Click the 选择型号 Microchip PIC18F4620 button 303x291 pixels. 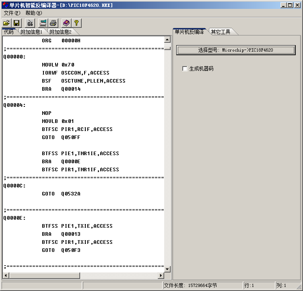point(236,50)
